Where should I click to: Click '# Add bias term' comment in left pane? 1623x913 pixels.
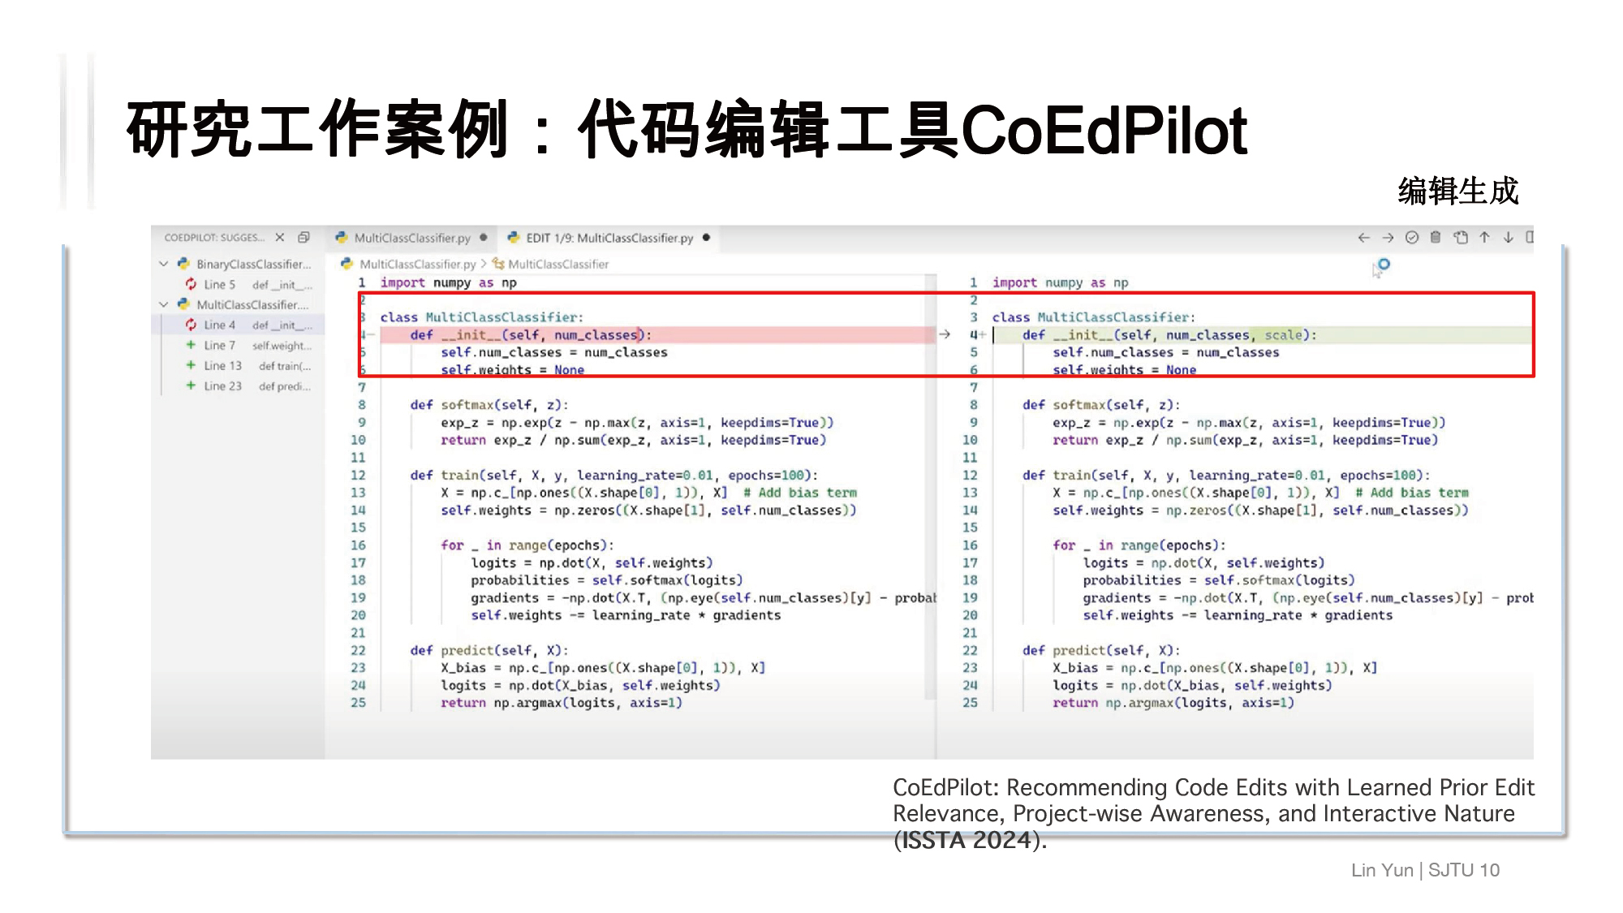click(799, 493)
